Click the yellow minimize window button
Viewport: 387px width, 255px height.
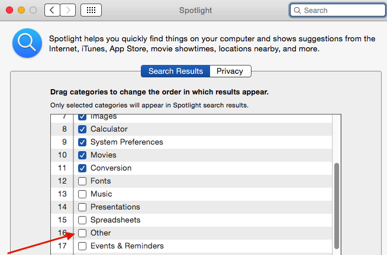pos(21,10)
